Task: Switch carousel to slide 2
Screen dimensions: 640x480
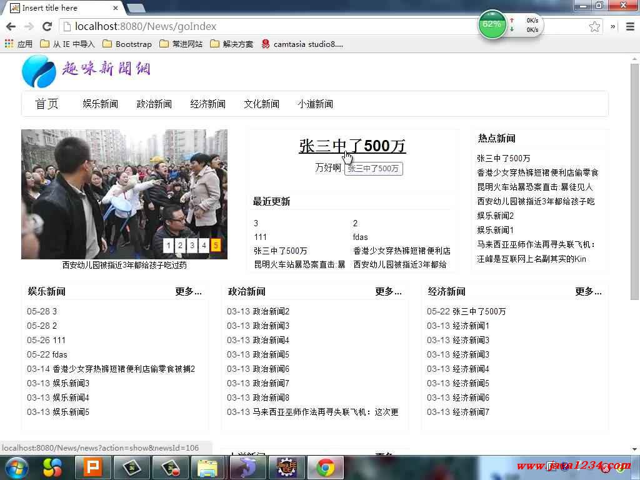Action: 181,245
